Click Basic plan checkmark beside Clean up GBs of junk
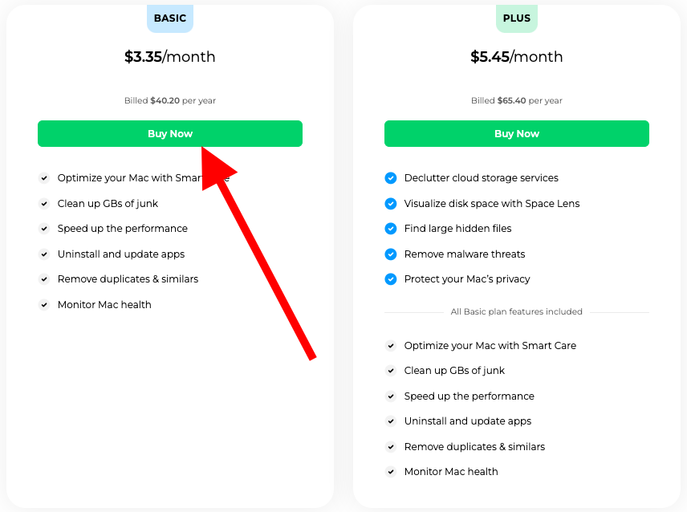This screenshot has height=512, width=687. [x=44, y=204]
